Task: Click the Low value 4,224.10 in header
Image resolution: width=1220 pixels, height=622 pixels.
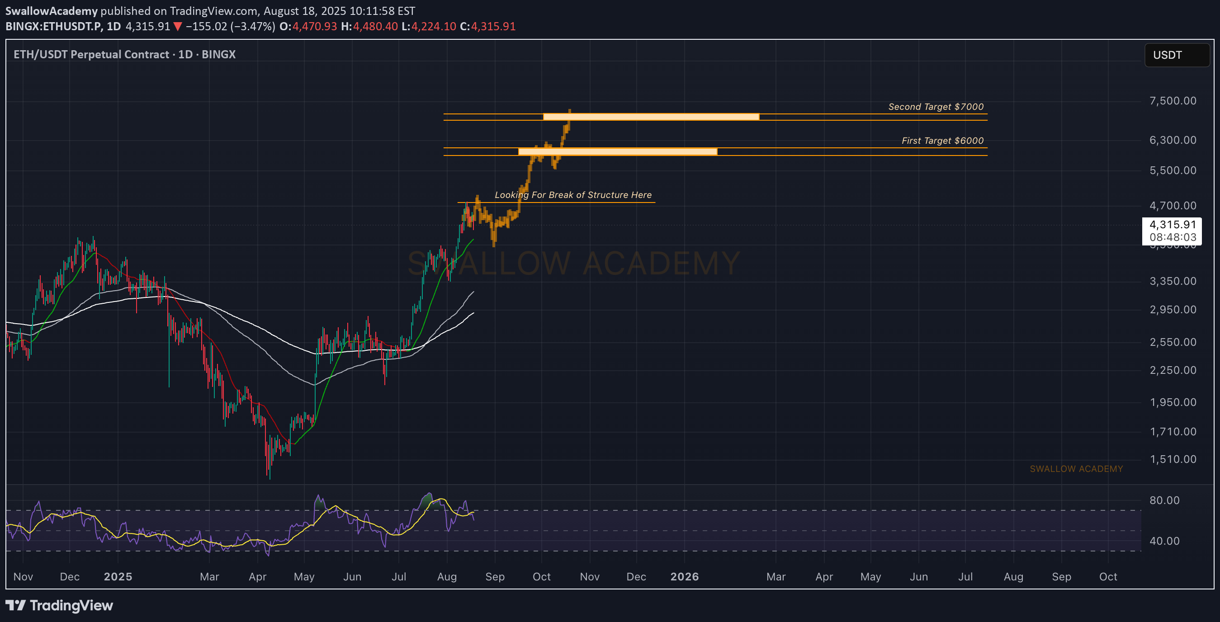Action: 433,26
